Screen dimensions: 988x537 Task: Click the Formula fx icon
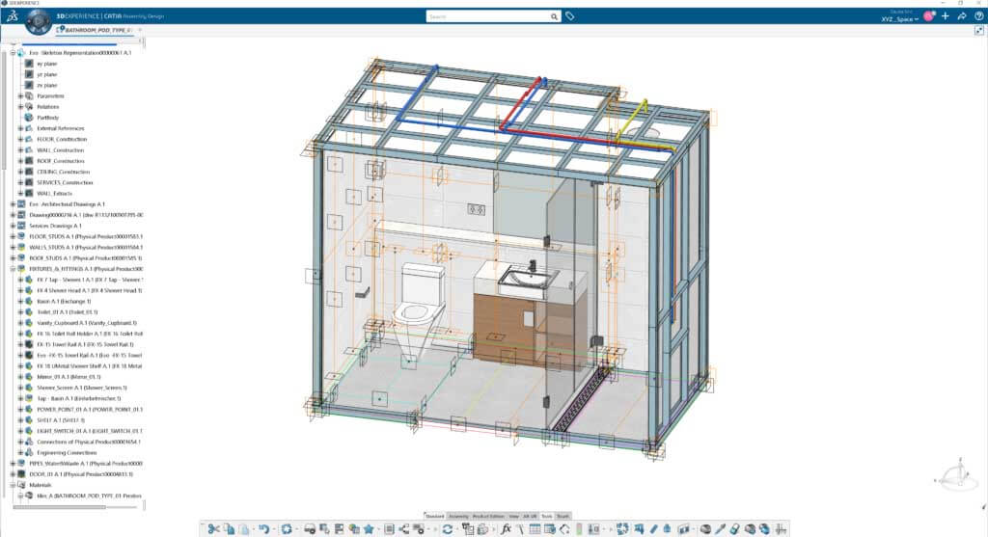tap(506, 529)
